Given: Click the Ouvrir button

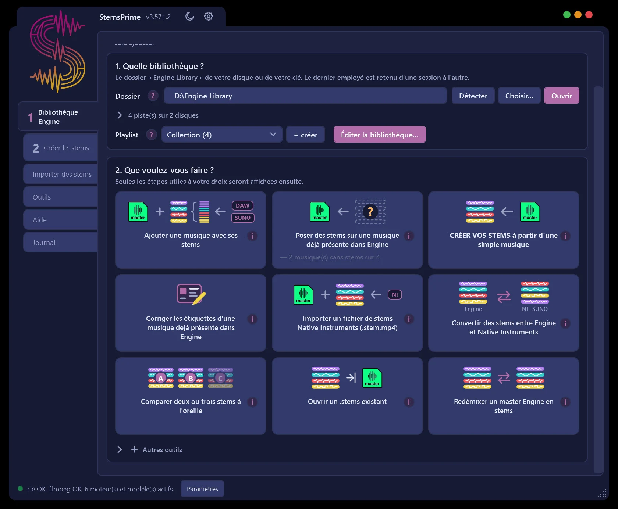Looking at the screenshot, I should pos(561,96).
